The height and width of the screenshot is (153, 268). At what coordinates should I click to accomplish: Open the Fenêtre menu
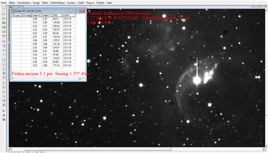click(x=100, y=3)
